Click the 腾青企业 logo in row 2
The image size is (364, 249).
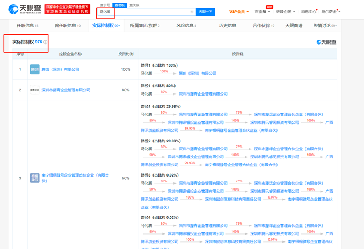[x=34, y=90]
